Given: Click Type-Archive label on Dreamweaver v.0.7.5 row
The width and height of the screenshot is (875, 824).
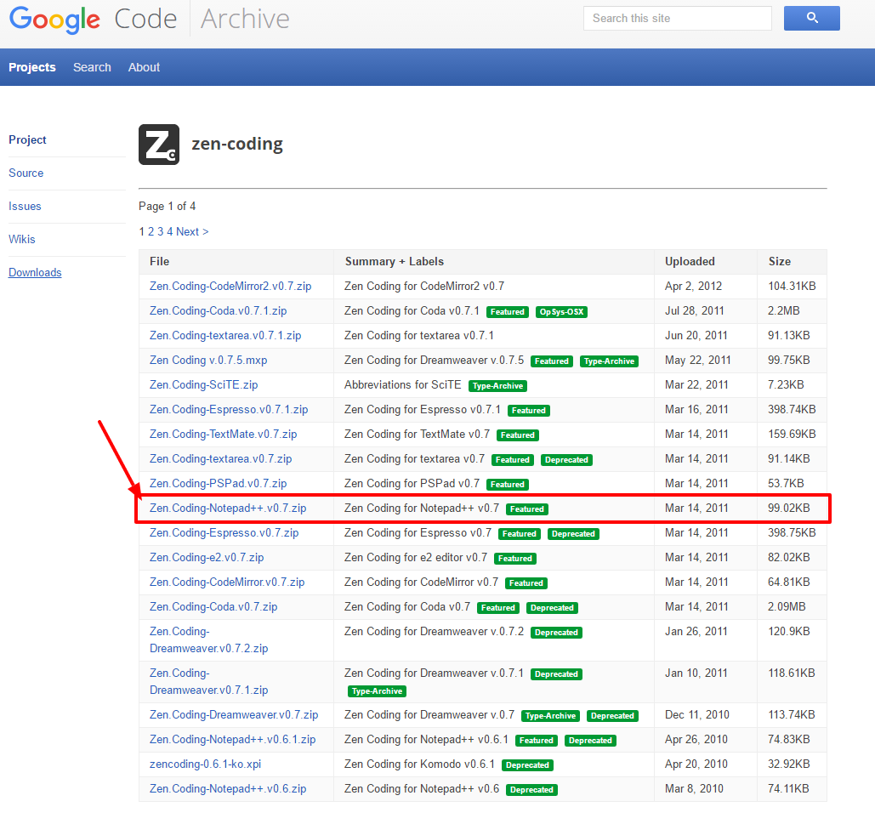Looking at the screenshot, I should tap(609, 361).
